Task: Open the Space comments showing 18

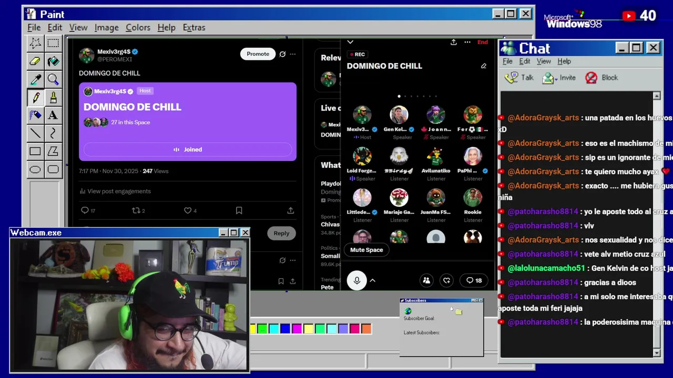Action: click(474, 280)
